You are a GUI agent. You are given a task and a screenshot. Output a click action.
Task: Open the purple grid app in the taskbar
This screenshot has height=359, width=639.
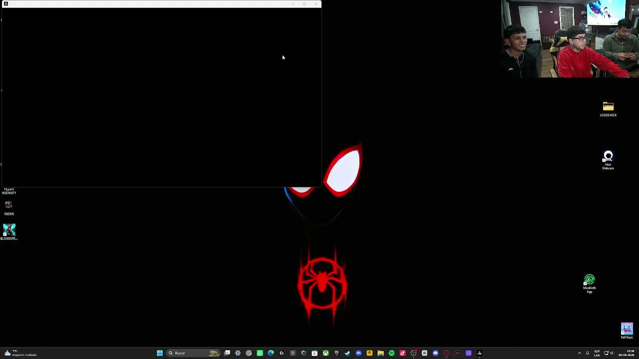(x=468, y=353)
